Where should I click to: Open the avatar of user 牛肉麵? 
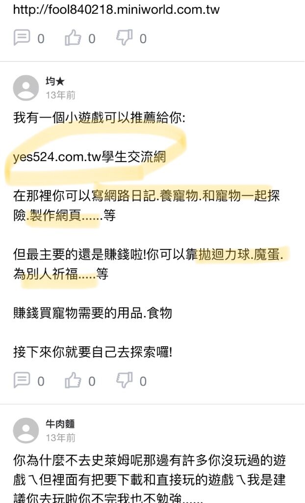26,430
